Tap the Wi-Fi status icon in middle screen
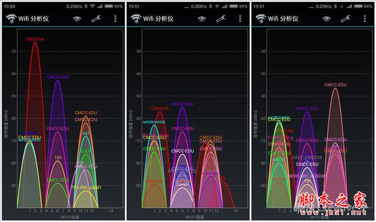 pyautogui.click(x=217, y=6)
